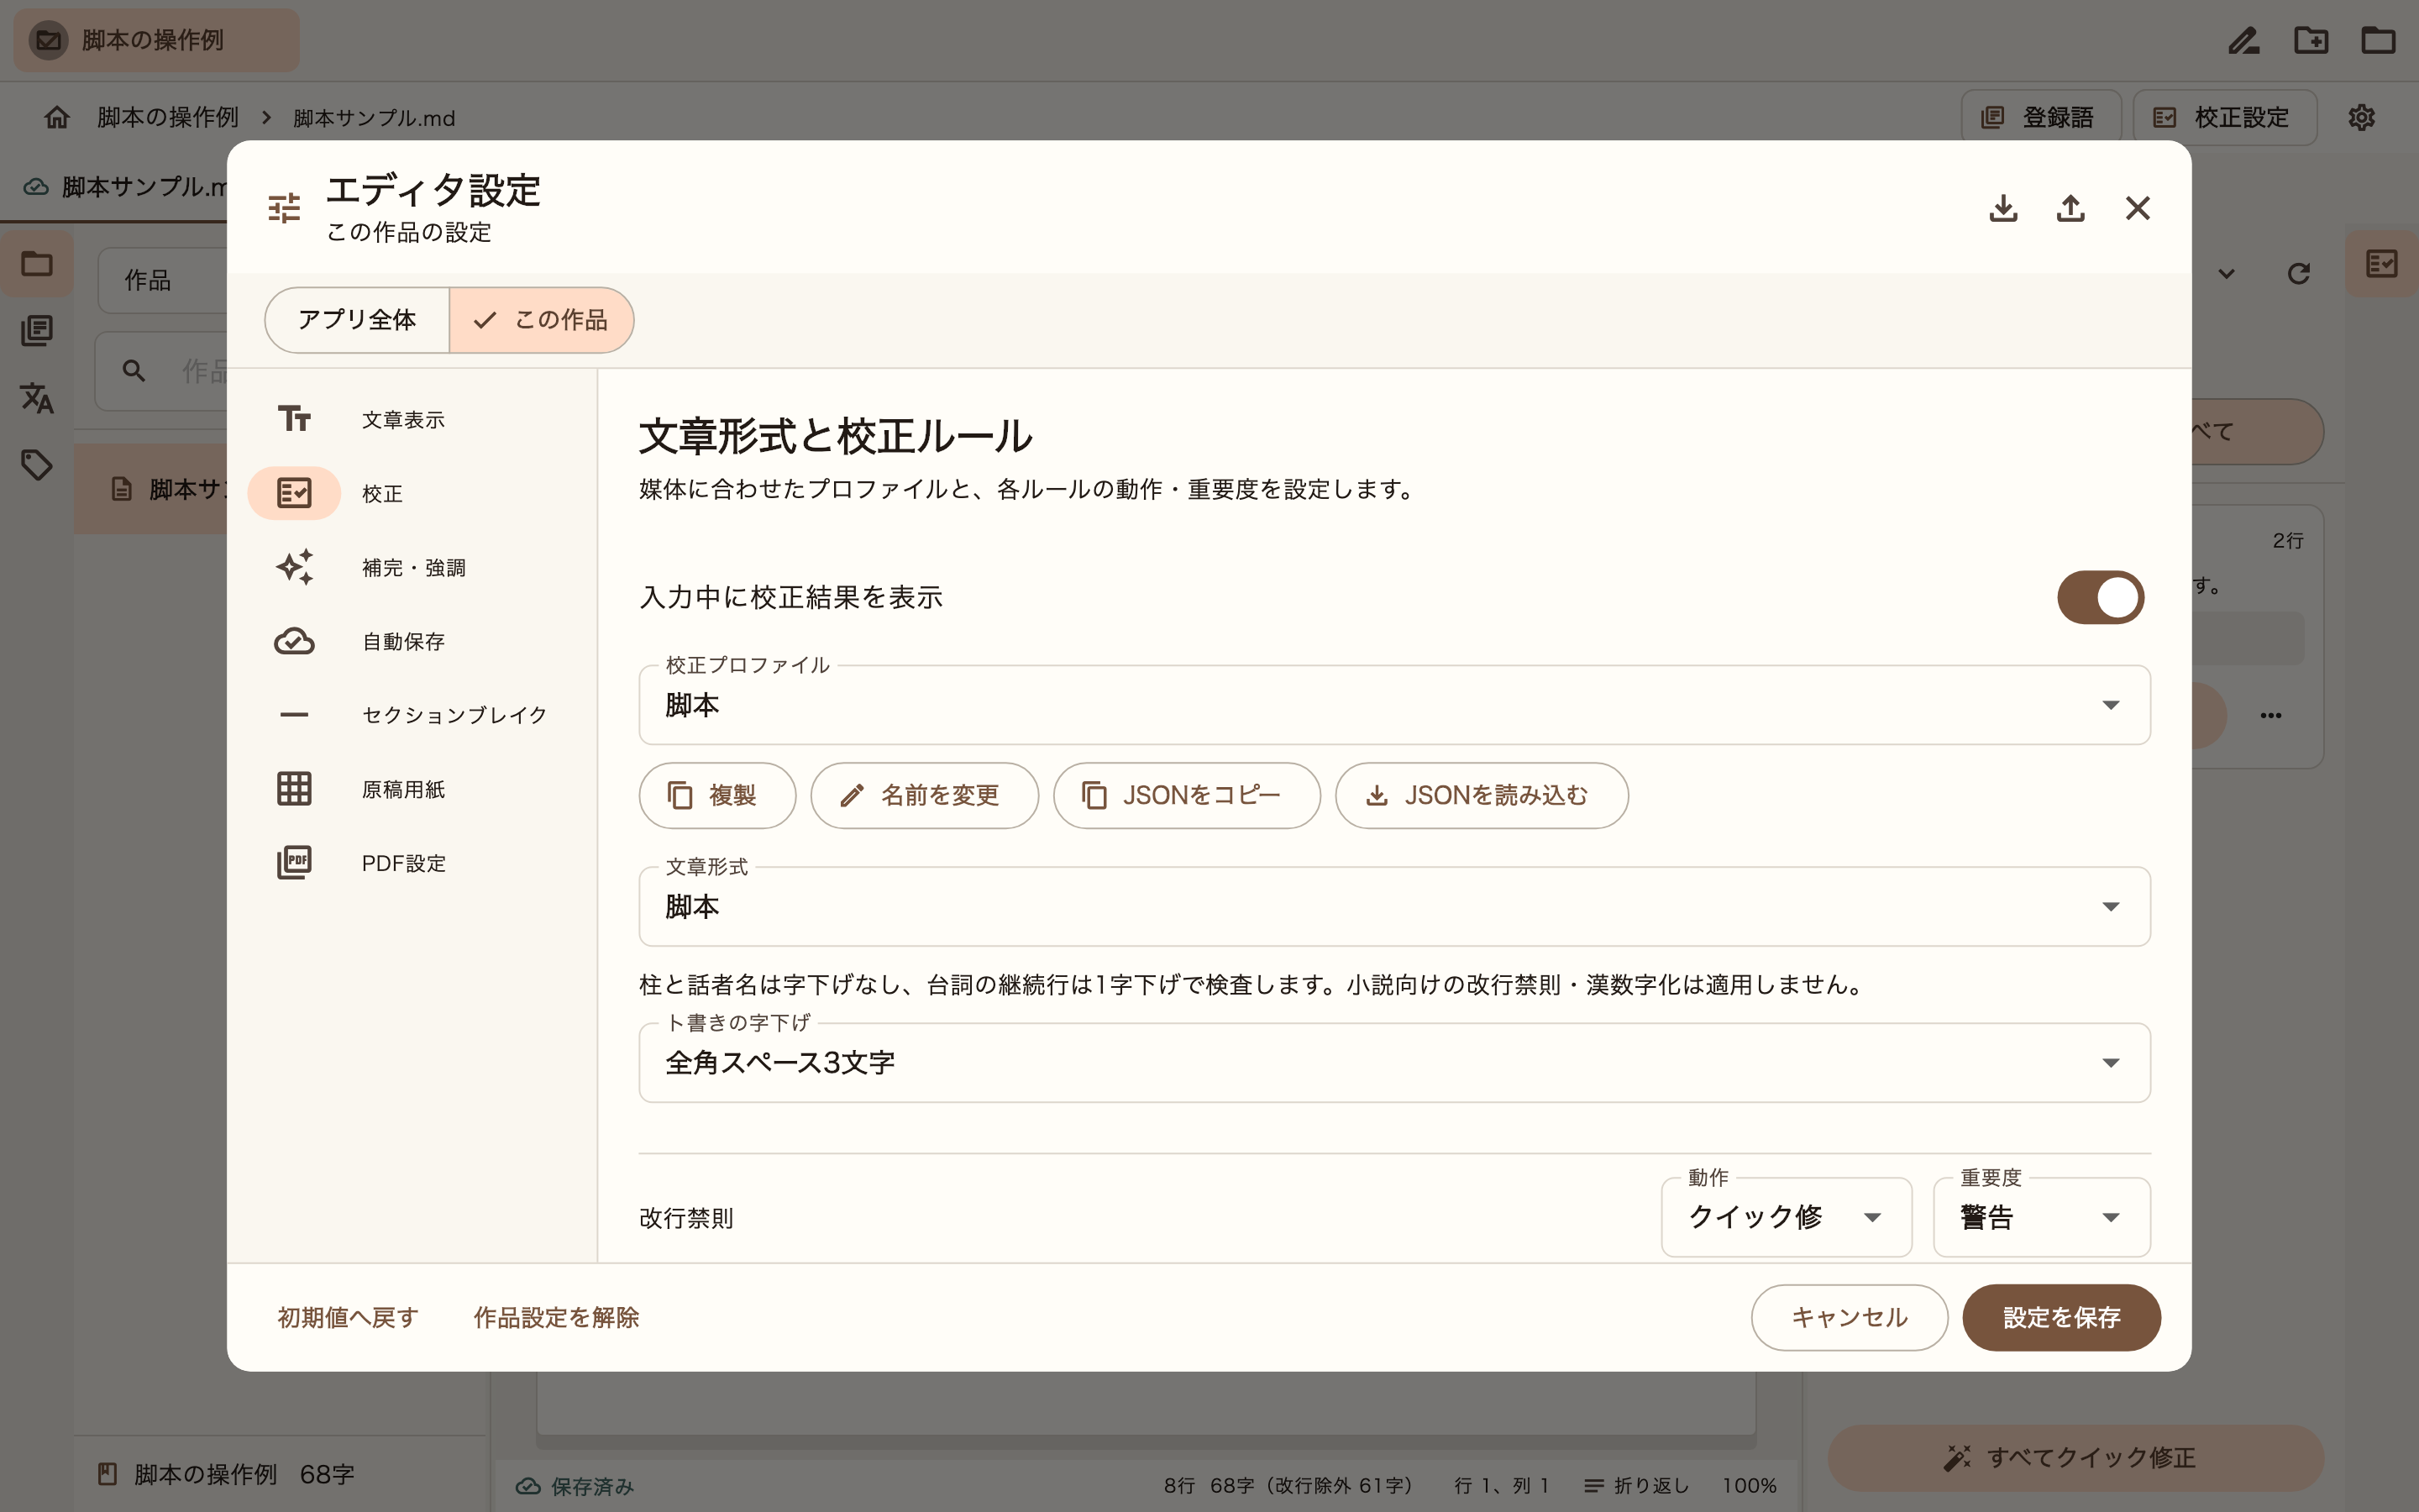Viewport: 2419px width, 1512px height.
Task: Close the エディタ設定 dialog
Action: point(2137,208)
